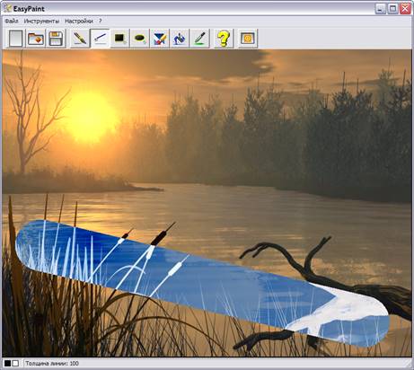Image resolution: width=414 pixels, height=370 pixels.
Task: Click the EasyPaint title bar icon
Action: click(7, 8)
